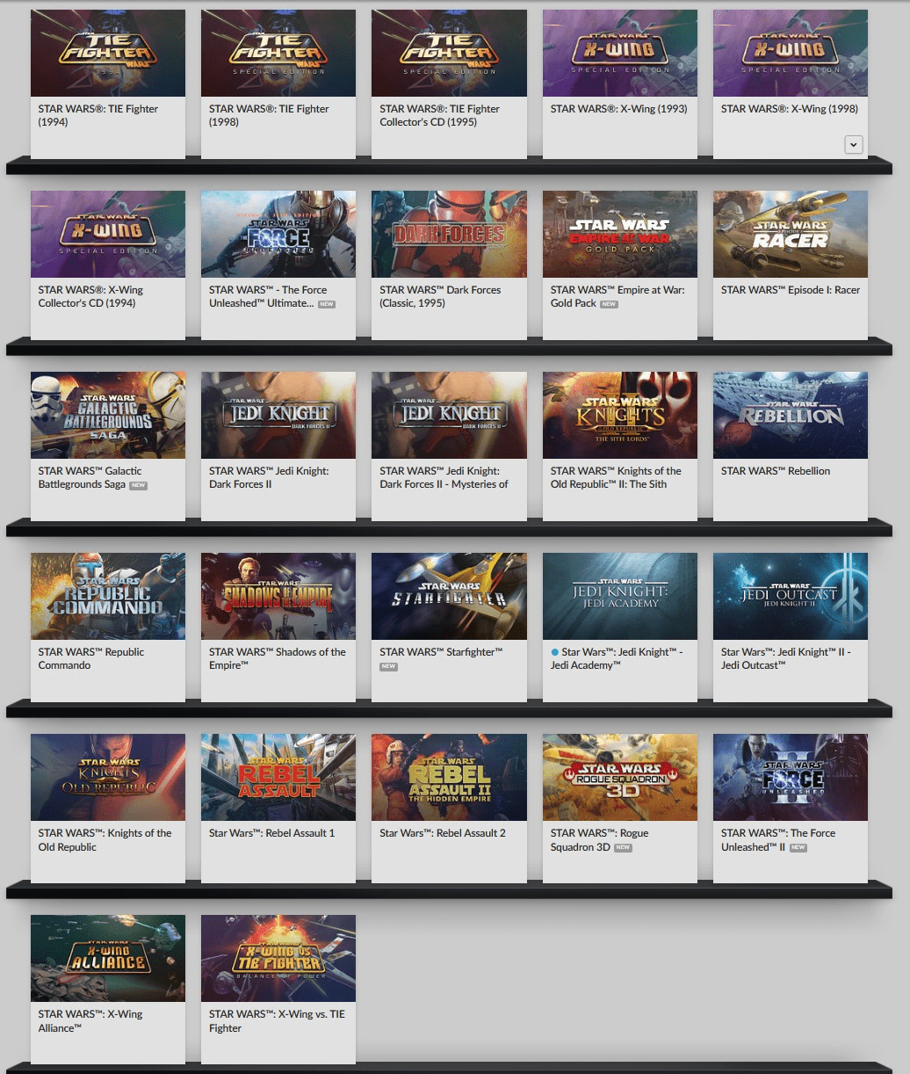Open Rebel Assault 2 cover image
The width and height of the screenshot is (910, 1074).
449,777
